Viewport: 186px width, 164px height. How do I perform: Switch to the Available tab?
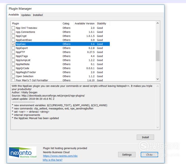pos(13,15)
